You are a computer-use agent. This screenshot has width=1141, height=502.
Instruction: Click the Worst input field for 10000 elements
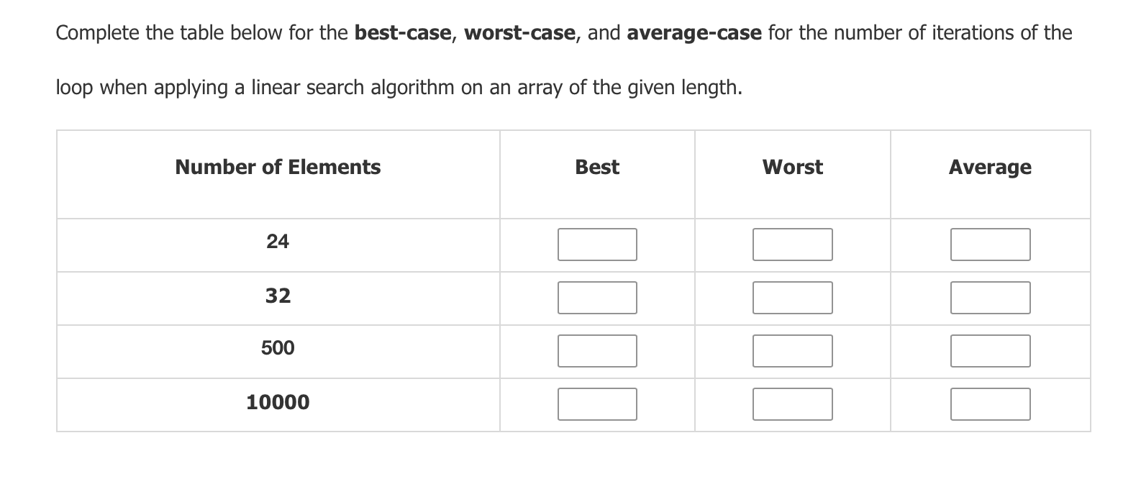click(791, 404)
